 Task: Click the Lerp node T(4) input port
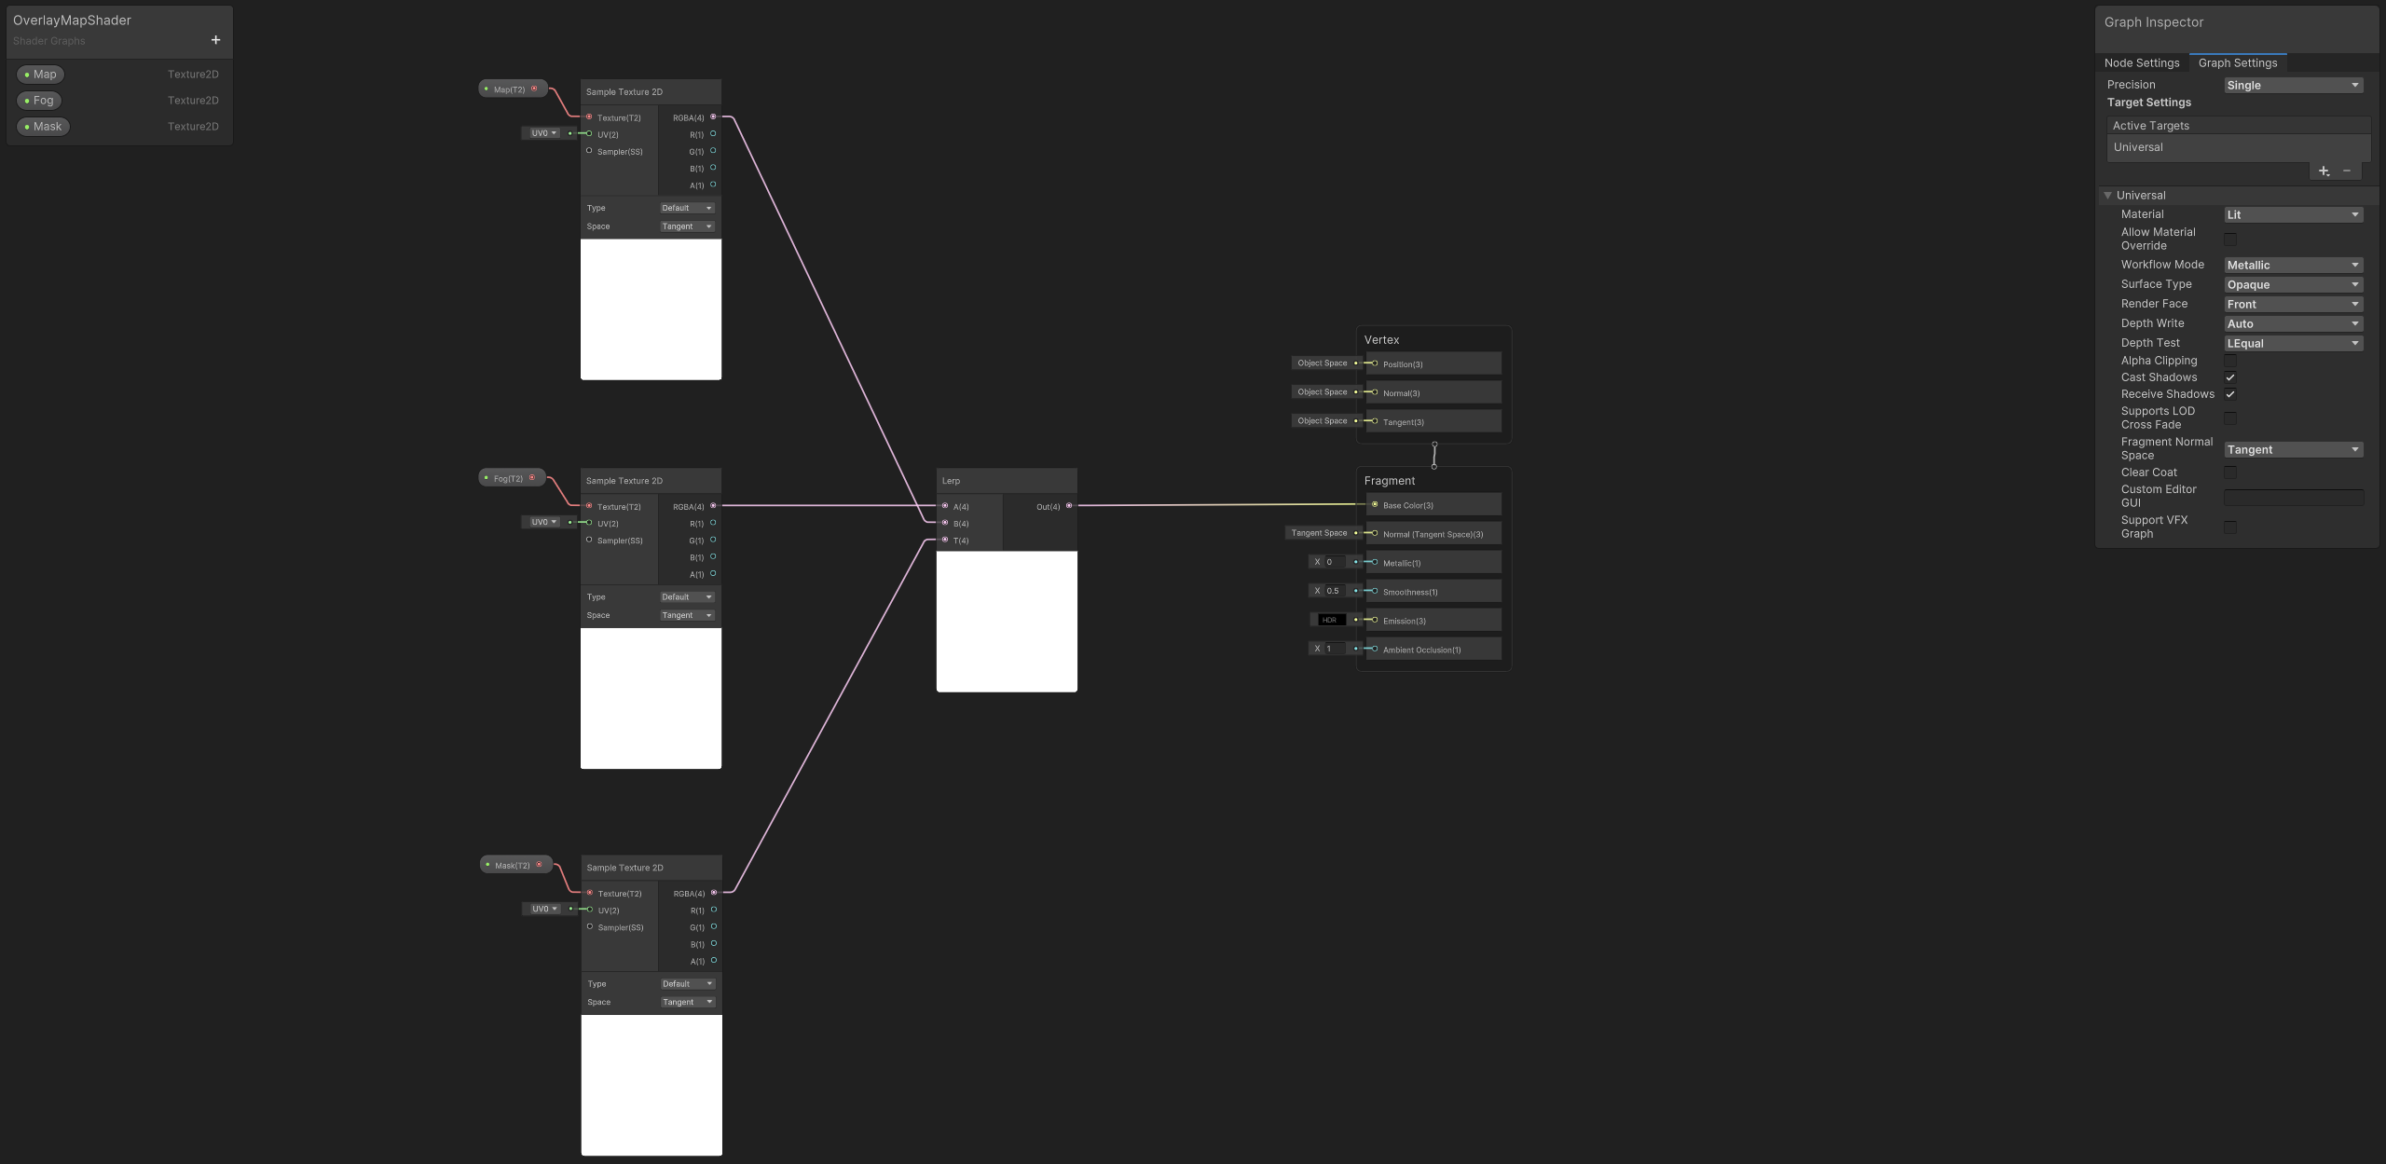pyautogui.click(x=945, y=541)
